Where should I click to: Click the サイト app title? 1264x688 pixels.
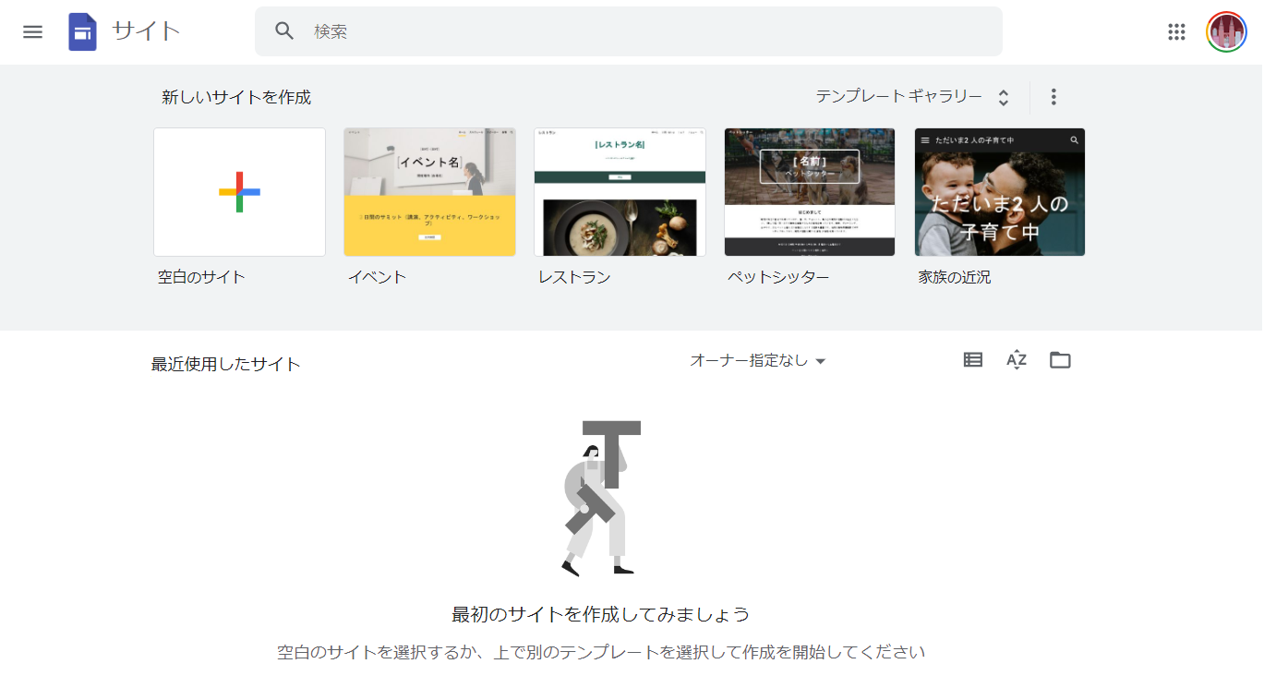coord(146,31)
